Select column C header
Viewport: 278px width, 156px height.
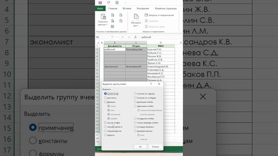(x=136, y=42)
